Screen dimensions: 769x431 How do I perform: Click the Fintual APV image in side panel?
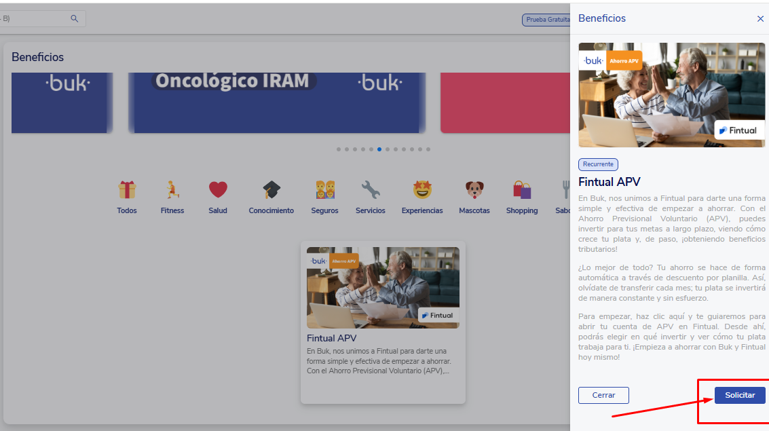click(x=671, y=95)
